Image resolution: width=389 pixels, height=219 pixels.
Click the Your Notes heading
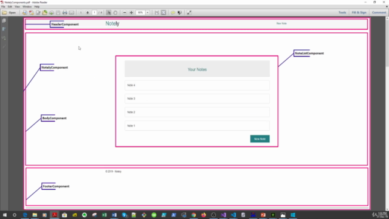coord(197,69)
